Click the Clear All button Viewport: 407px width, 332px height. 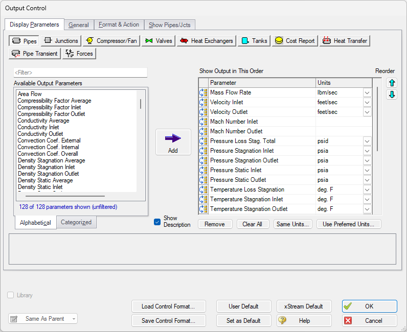click(252, 224)
